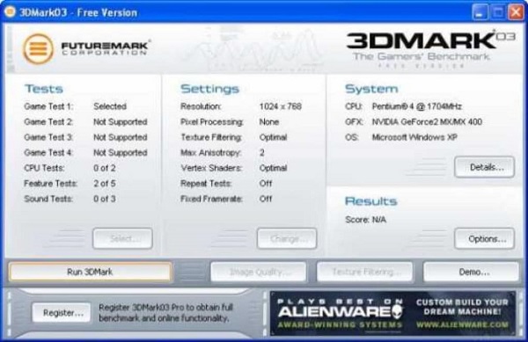This screenshot has width=528, height=342.
Task: Open the Alienware advertisement banner
Action: (392, 313)
